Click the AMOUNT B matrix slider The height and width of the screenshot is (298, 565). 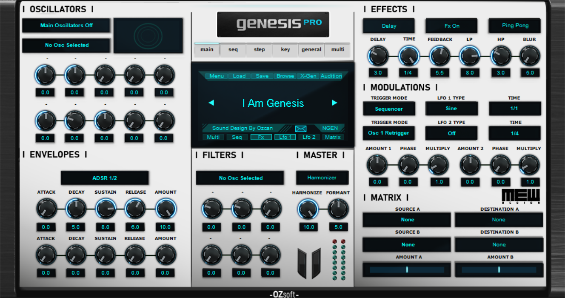pos(499,269)
